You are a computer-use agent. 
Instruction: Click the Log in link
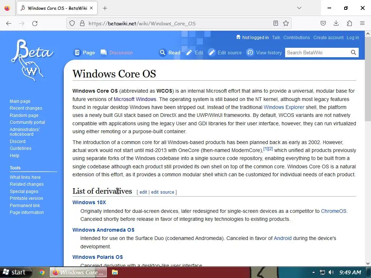pos(353,38)
